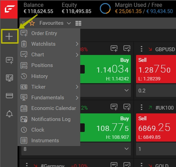Image resolution: width=176 pixels, height=167 pixels.
Task: Click the green Buy 1.14034 button
Action: [105, 69]
